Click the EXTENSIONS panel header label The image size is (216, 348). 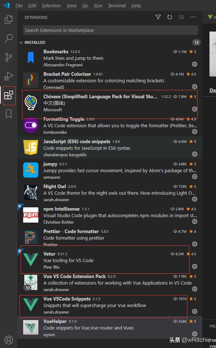pos(36,17)
